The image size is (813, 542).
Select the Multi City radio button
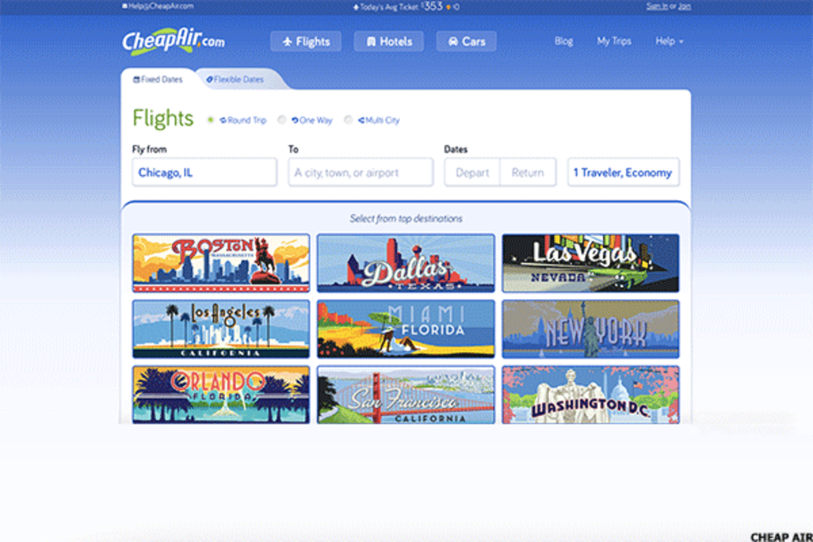click(x=348, y=120)
